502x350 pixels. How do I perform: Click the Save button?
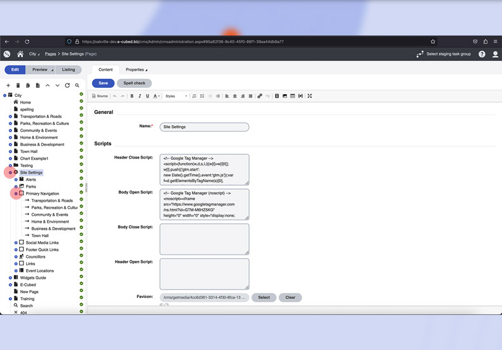[103, 83]
